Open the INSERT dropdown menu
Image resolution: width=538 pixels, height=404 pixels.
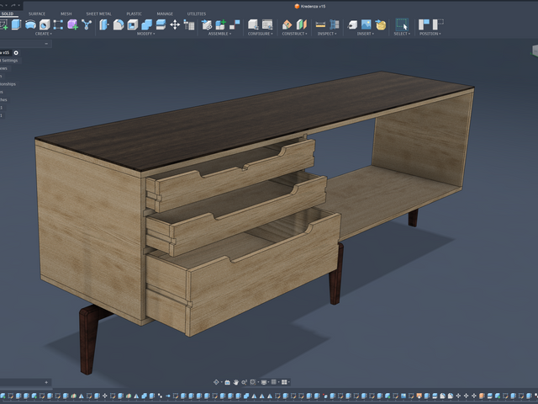366,34
